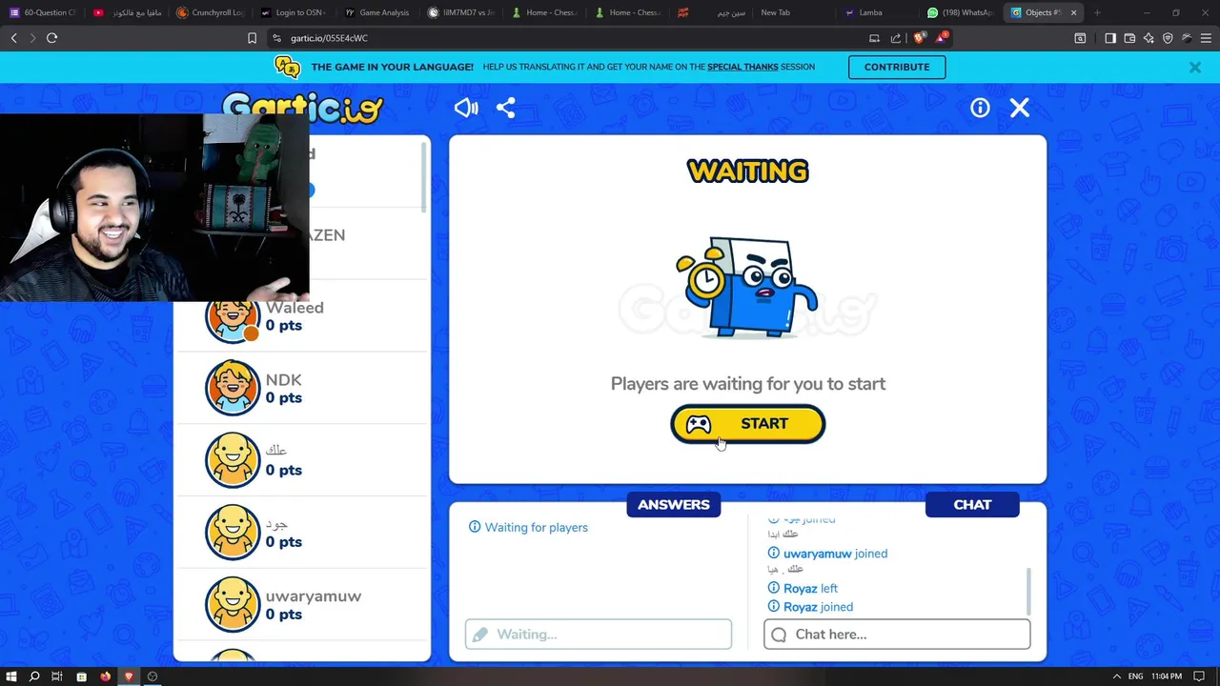Click the Gartic.io logo
Image resolution: width=1220 pixels, height=686 pixels.
point(303,107)
